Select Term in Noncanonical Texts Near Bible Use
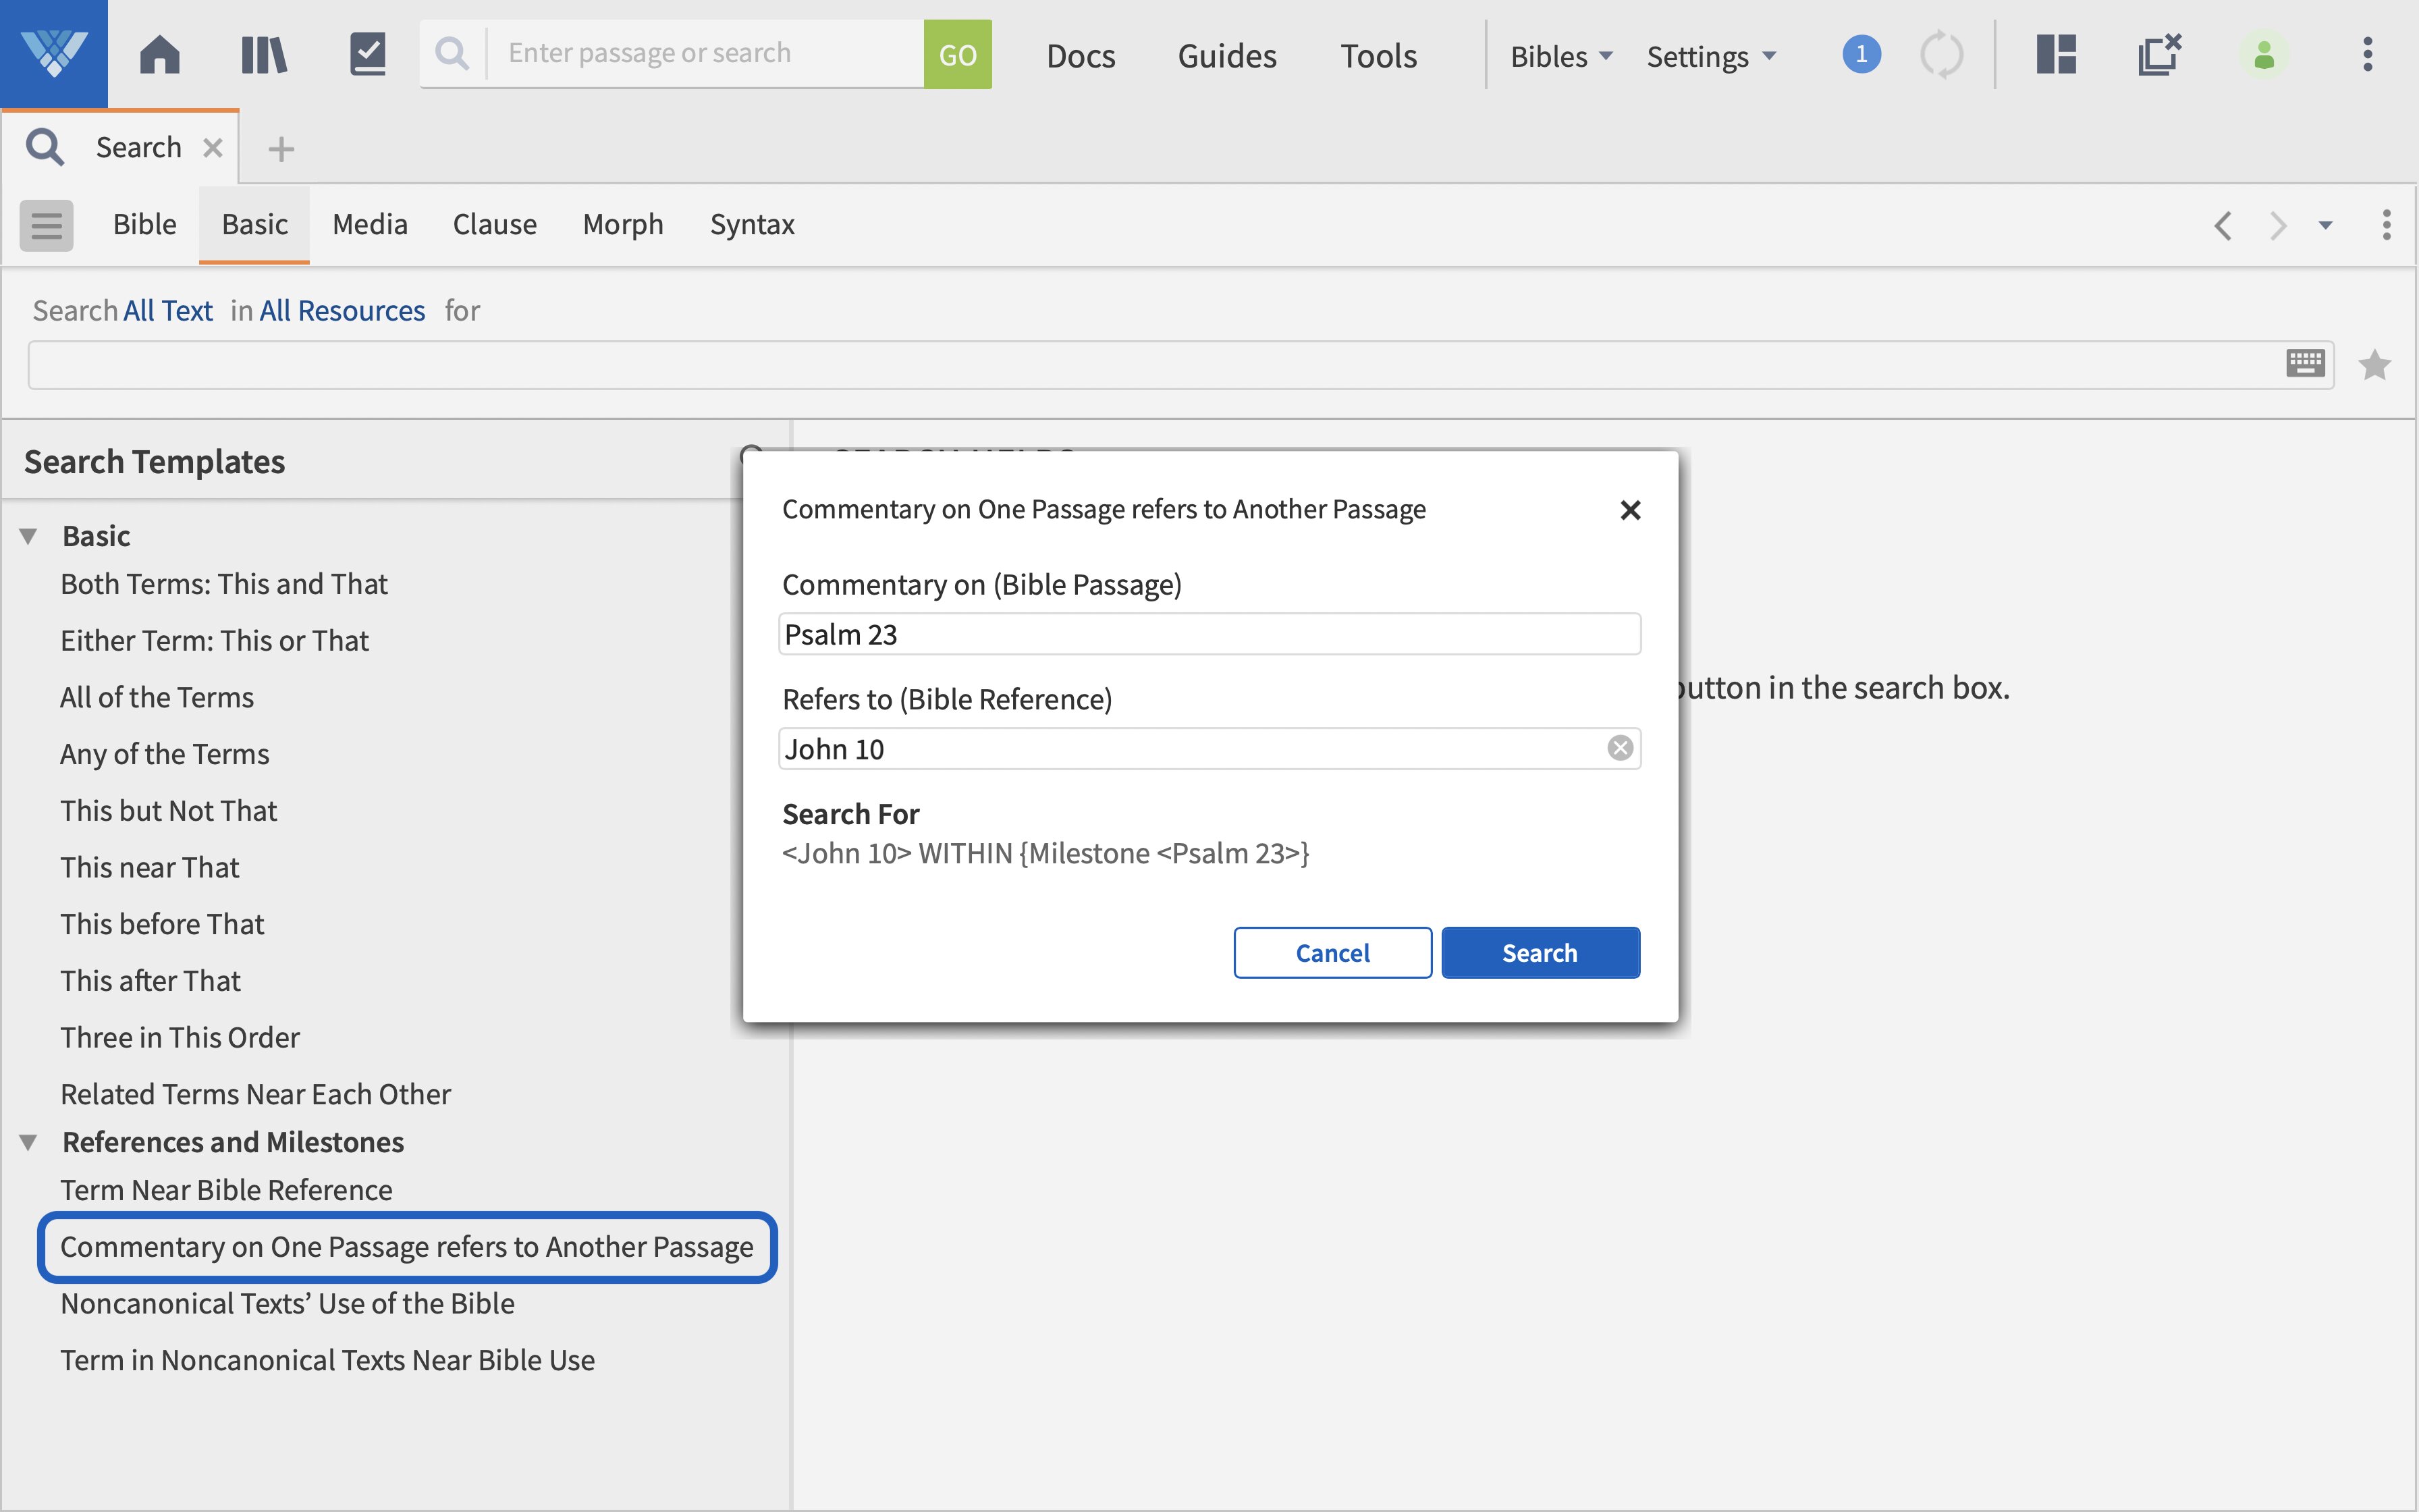 pyautogui.click(x=328, y=1361)
